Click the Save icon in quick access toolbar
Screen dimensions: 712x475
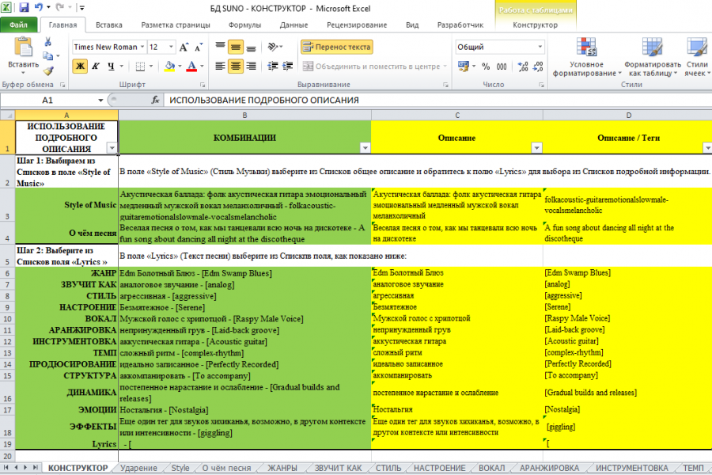tap(24, 7)
